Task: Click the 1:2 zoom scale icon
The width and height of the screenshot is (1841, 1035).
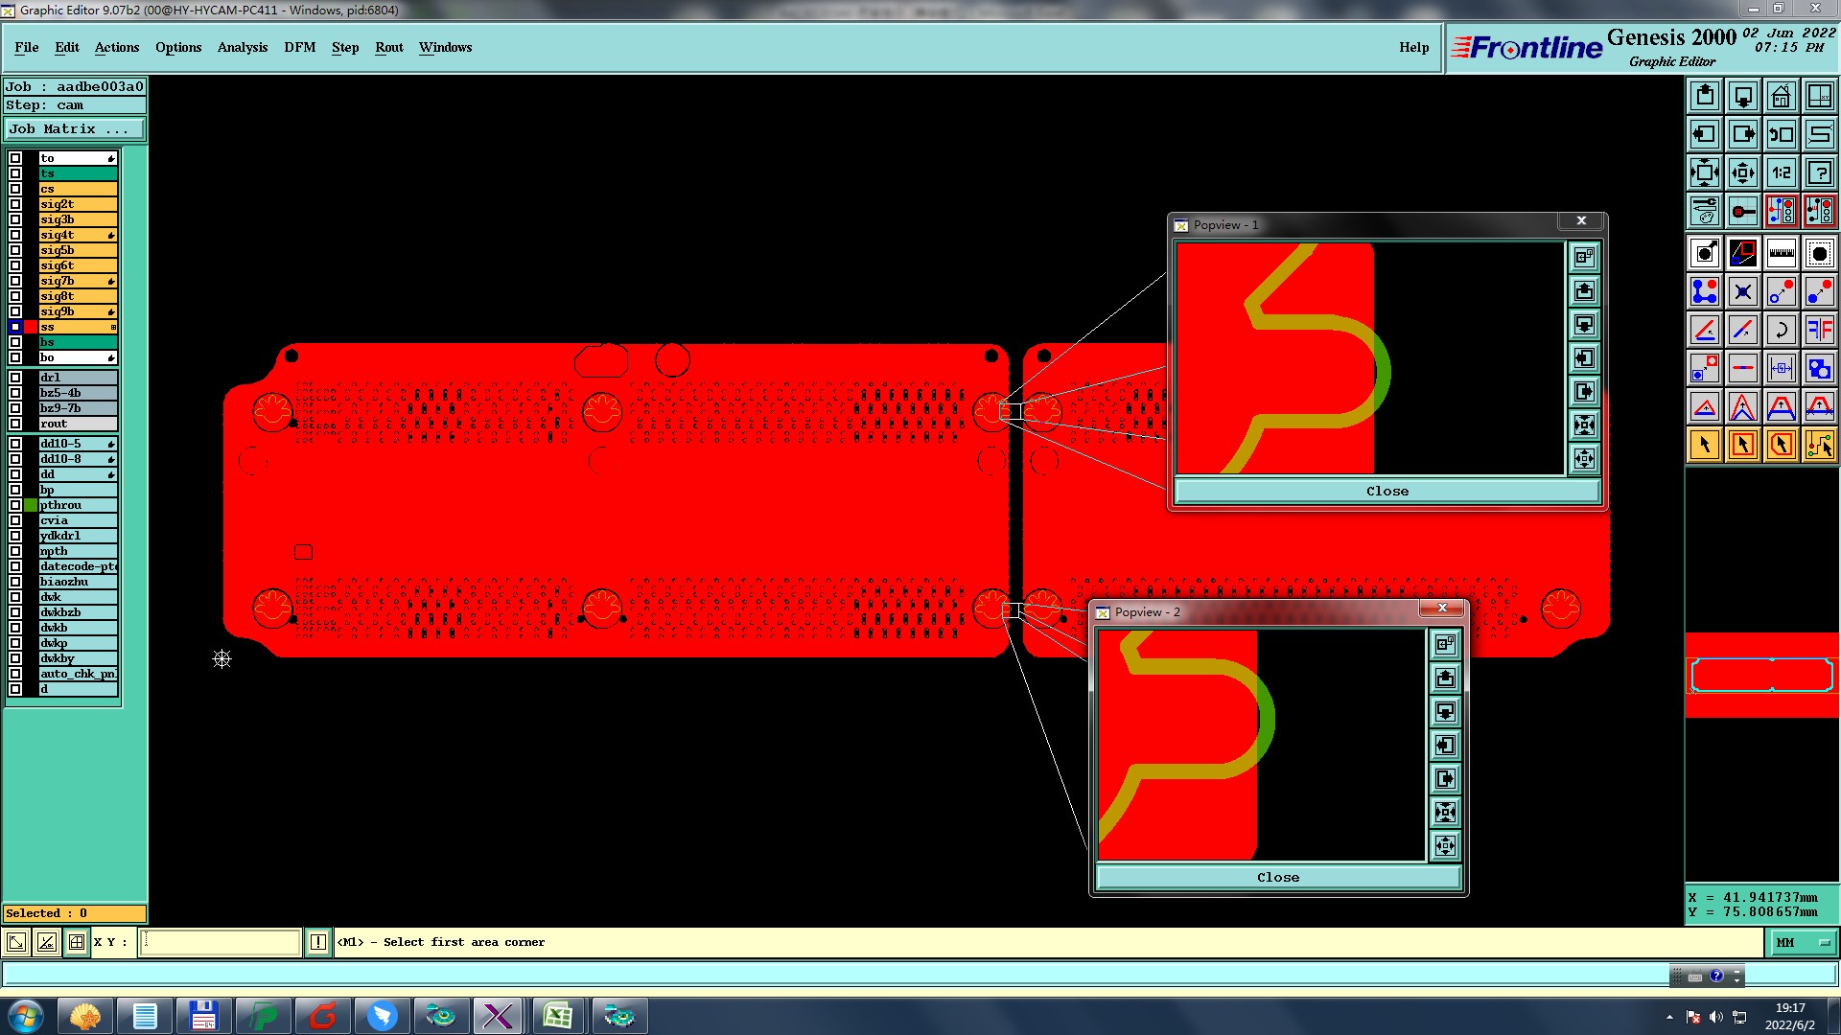Action: [x=1781, y=172]
